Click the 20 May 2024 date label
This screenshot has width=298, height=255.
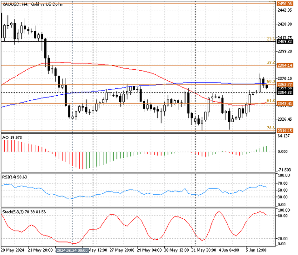tap(13, 249)
